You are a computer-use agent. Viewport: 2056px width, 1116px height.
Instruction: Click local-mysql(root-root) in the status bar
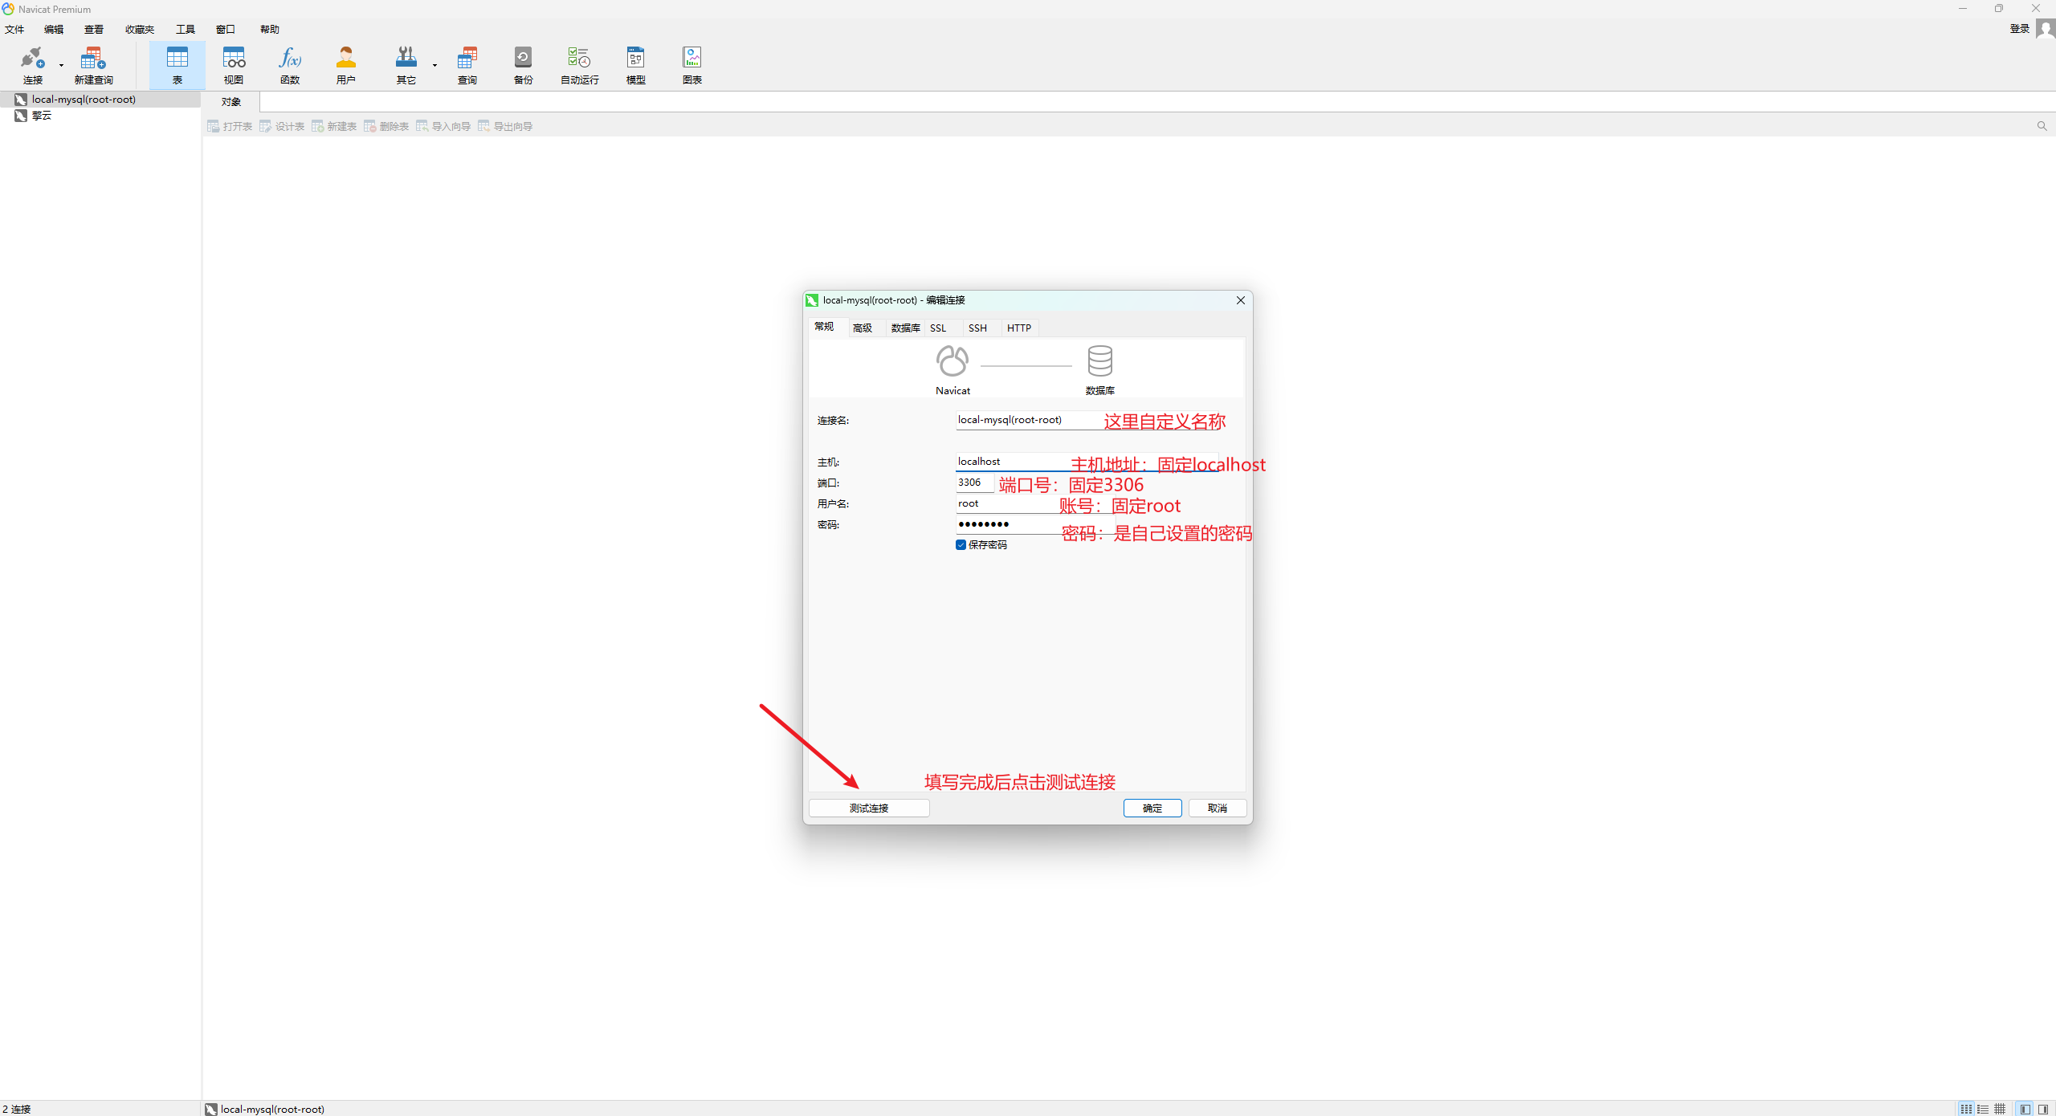coord(265,1109)
